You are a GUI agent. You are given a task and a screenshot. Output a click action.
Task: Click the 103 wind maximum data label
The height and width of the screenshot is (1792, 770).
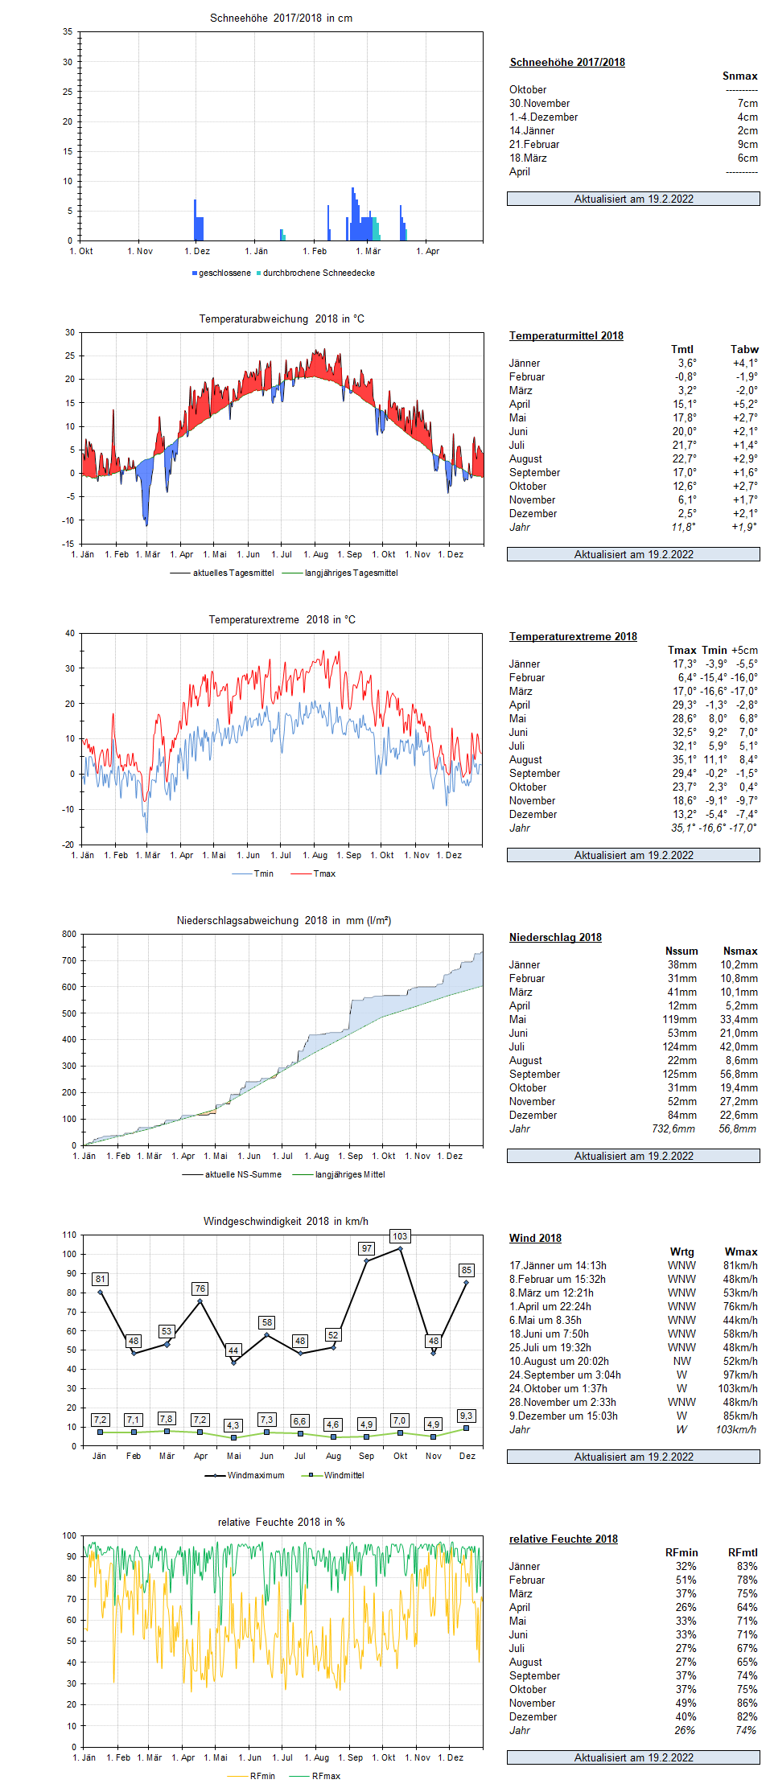click(400, 1236)
